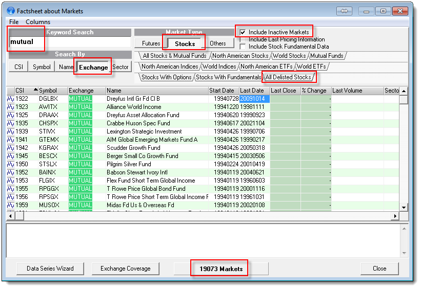
Task: Sort table by Last Volume column header
Action: [x=357, y=91]
